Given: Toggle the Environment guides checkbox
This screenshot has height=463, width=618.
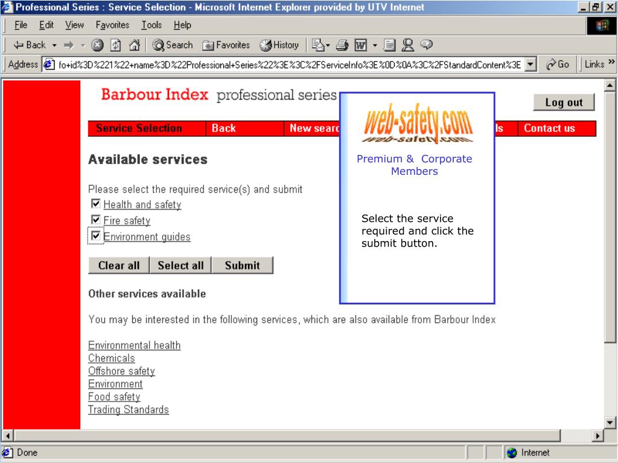Looking at the screenshot, I should tap(95, 236).
